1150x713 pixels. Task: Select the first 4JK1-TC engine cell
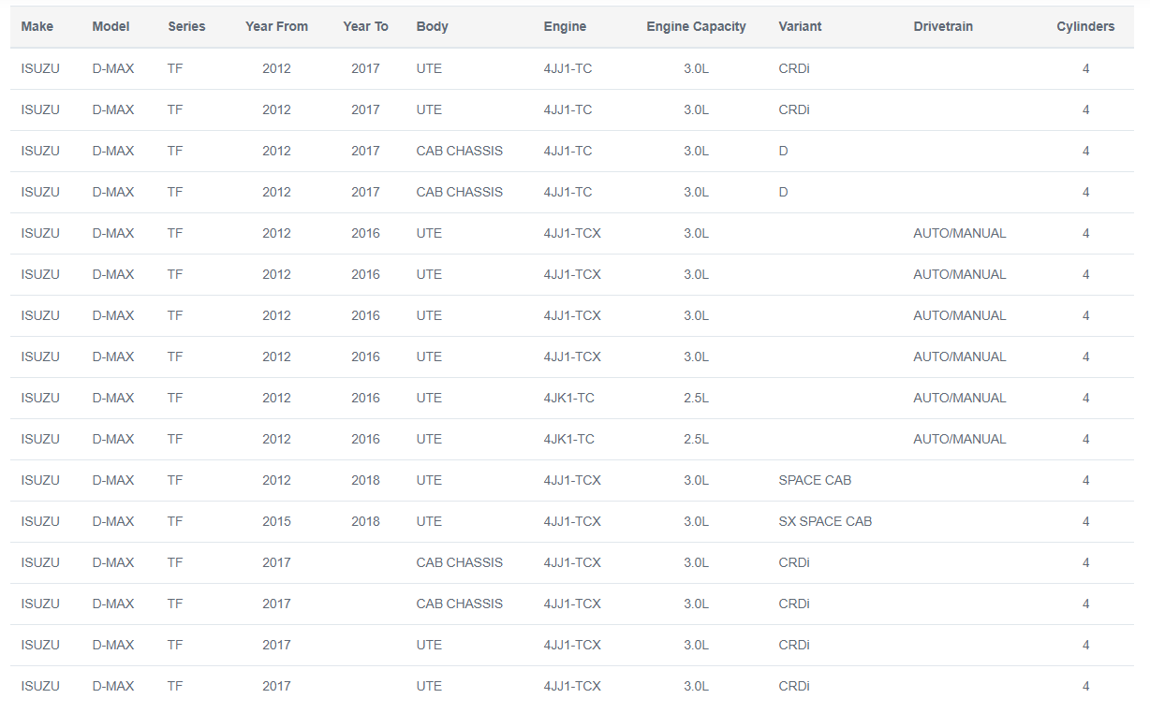[x=568, y=398]
